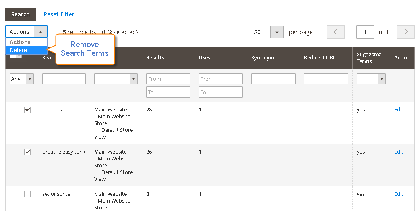Edit the bra tank search term
Image resolution: width=420 pixels, height=211 pixels.
tap(399, 109)
